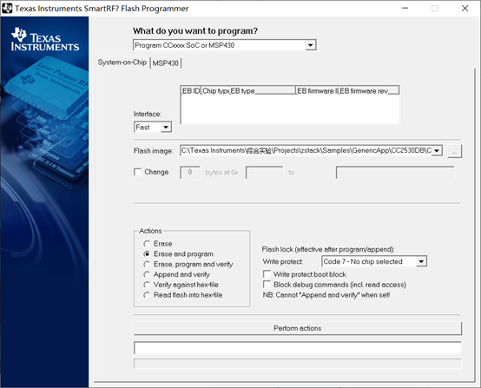Enable the Change bytes checkbox
Viewport: 481px width, 388px height.
pos(137,172)
